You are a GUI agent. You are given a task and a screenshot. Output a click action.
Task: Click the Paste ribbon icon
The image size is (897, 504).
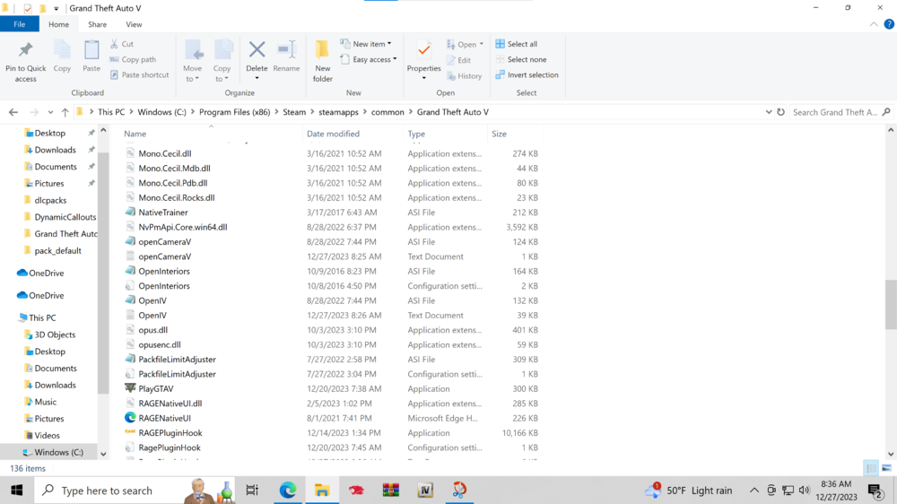[91, 50]
